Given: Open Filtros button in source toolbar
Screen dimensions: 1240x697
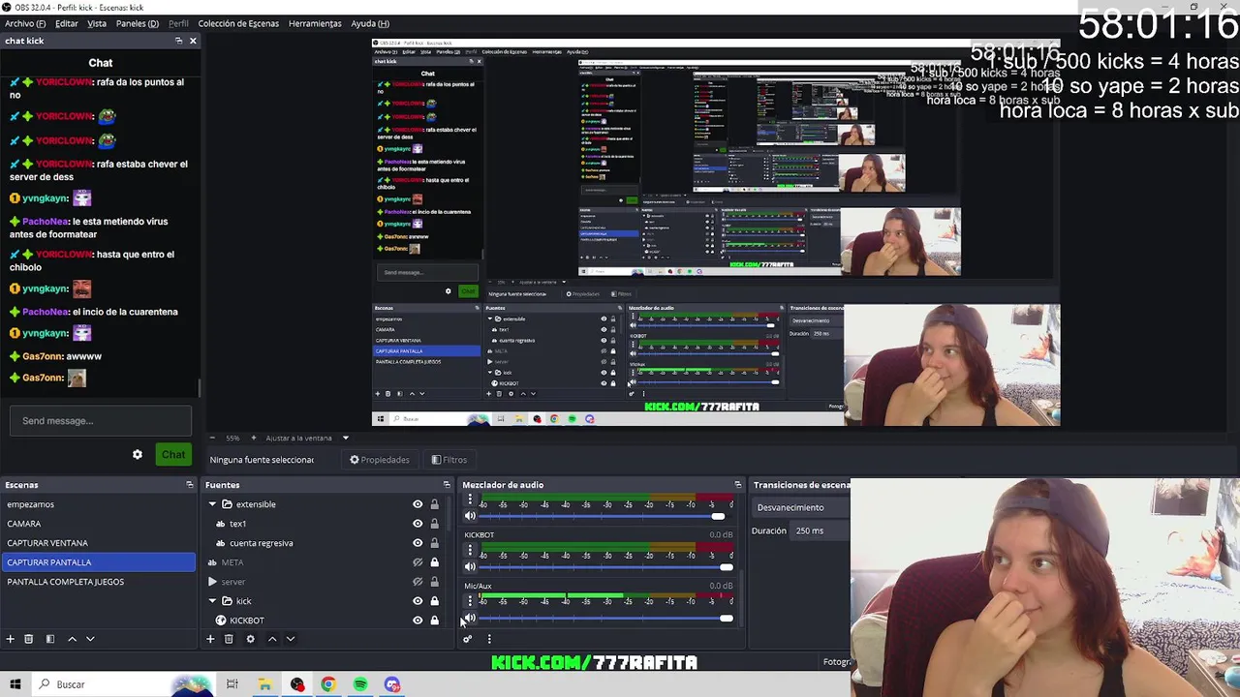Looking at the screenshot, I should tap(449, 460).
